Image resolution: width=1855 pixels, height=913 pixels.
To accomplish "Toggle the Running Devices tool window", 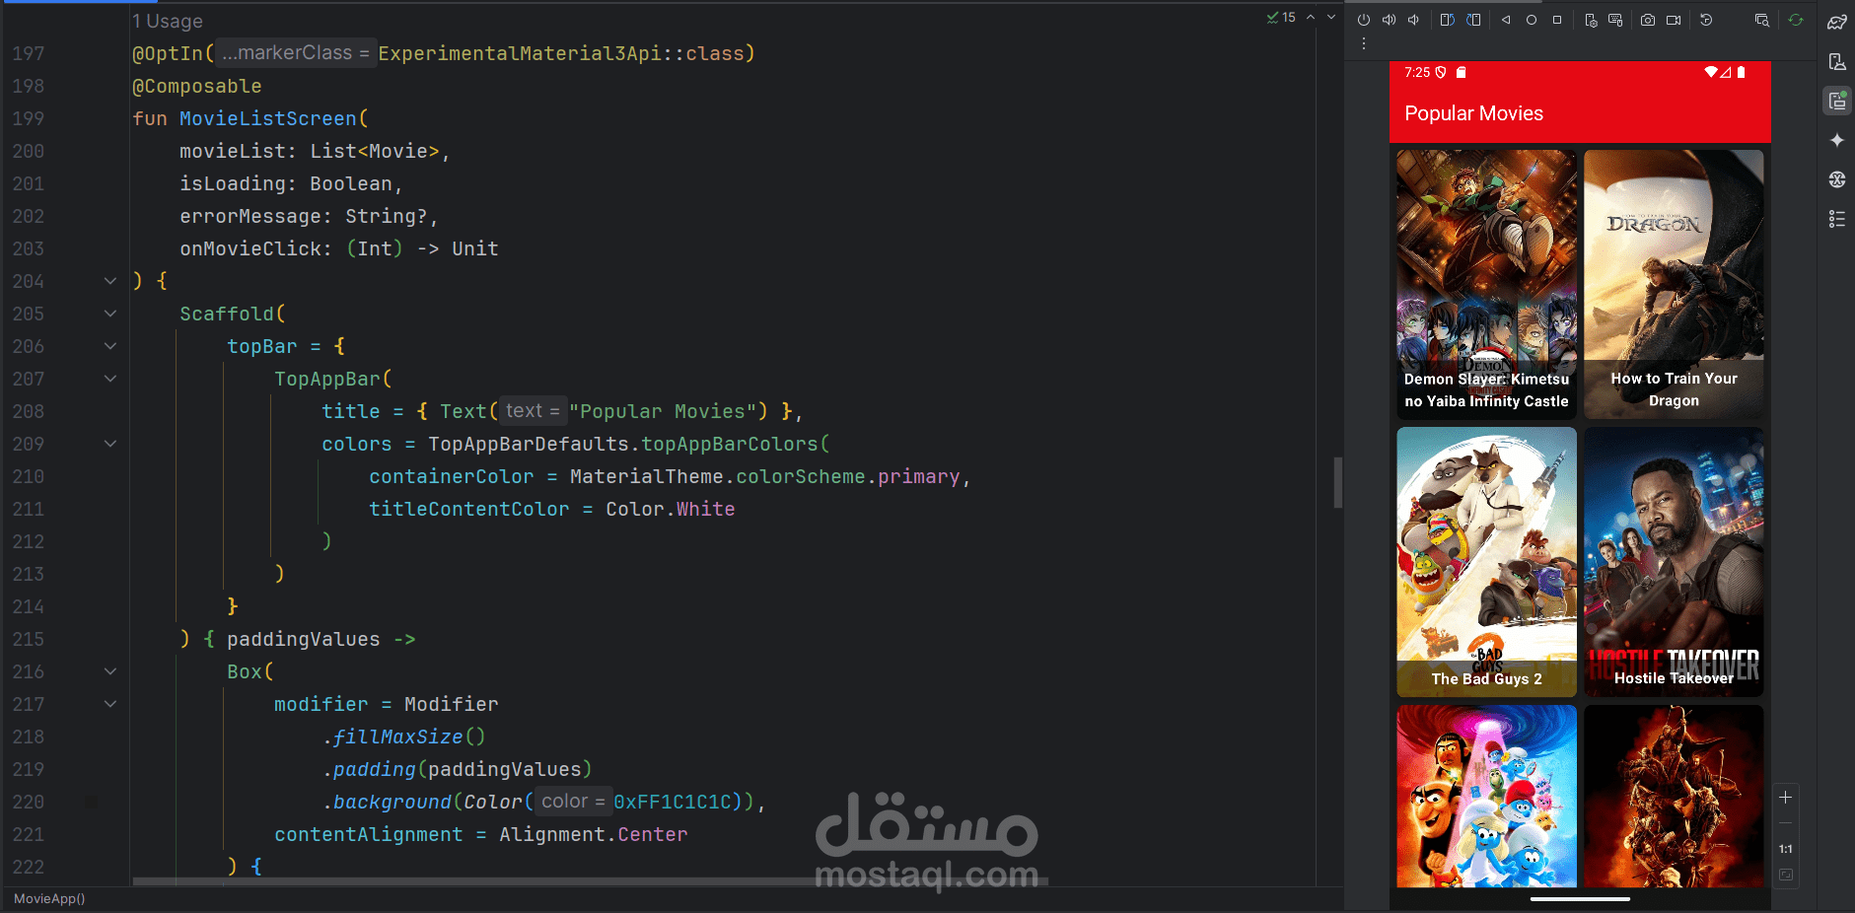I will pyautogui.click(x=1837, y=101).
